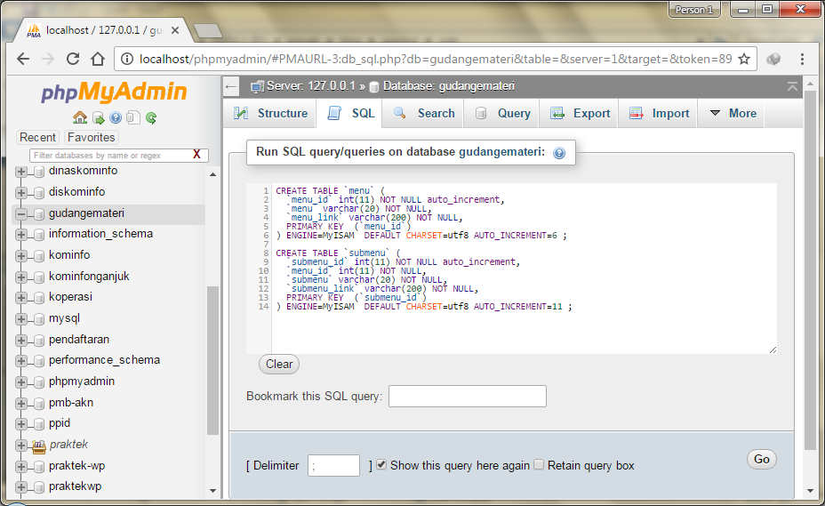Screen dimensions: 825x506
Task: Clear database filter with red X
Action: [x=196, y=154]
